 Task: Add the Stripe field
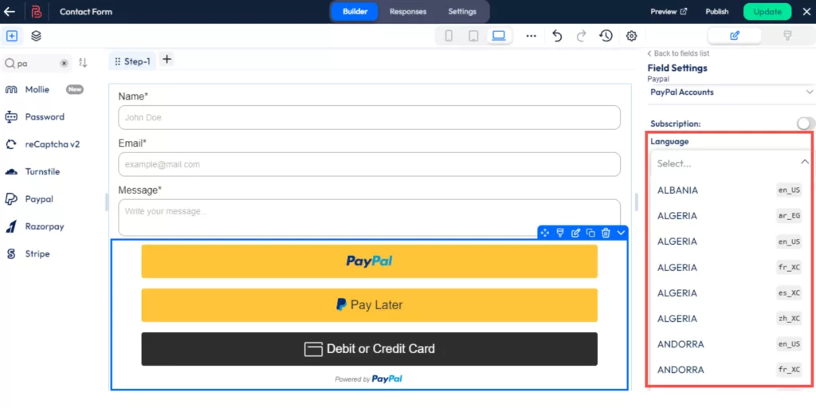tap(28, 254)
